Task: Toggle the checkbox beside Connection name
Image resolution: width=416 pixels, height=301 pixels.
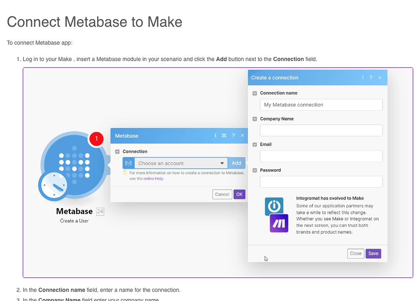Action: pos(254,93)
